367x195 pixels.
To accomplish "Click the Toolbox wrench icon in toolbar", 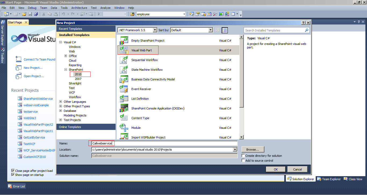I will (x=215, y=14).
